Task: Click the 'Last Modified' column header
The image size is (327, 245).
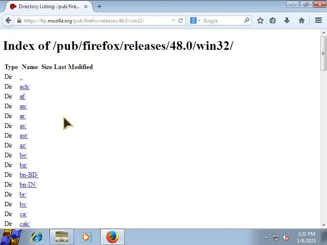Action: pyautogui.click(x=74, y=67)
